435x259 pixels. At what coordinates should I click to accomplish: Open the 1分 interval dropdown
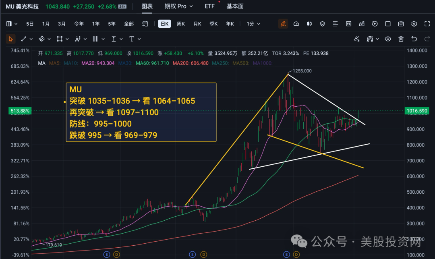(253, 24)
